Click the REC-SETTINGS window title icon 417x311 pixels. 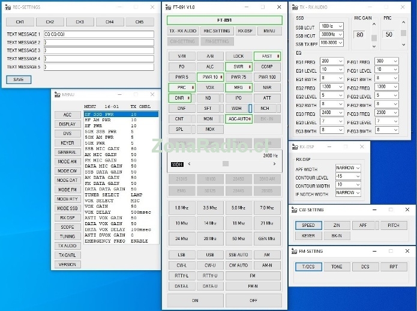[x=8, y=7]
